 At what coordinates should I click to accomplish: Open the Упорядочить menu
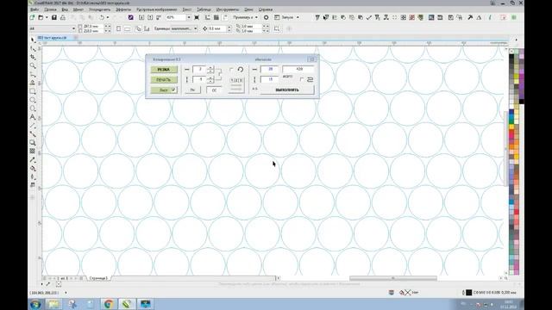[100, 9]
